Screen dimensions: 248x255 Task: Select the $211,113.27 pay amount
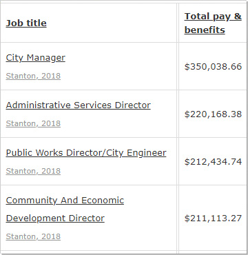click(x=213, y=218)
